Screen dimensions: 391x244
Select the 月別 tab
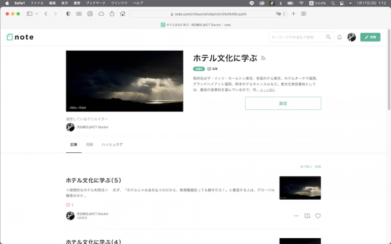(89, 144)
